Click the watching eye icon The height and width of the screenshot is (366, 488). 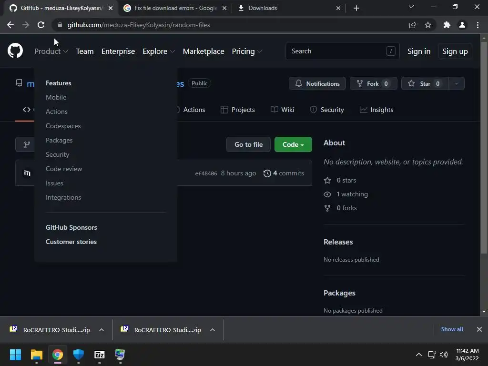point(327,194)
